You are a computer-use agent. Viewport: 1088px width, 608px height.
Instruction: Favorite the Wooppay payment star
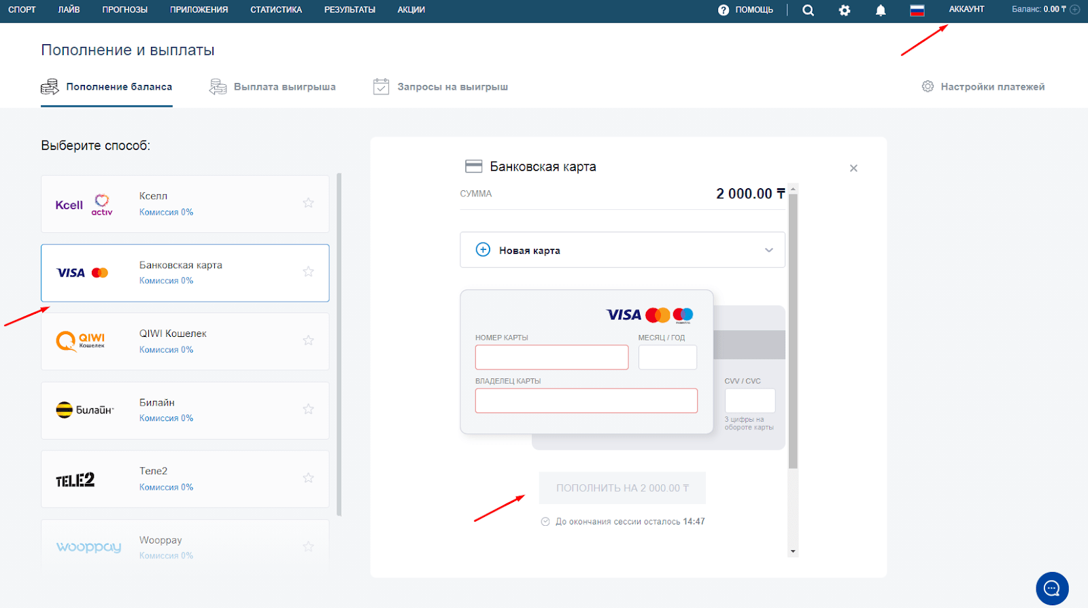309,546
